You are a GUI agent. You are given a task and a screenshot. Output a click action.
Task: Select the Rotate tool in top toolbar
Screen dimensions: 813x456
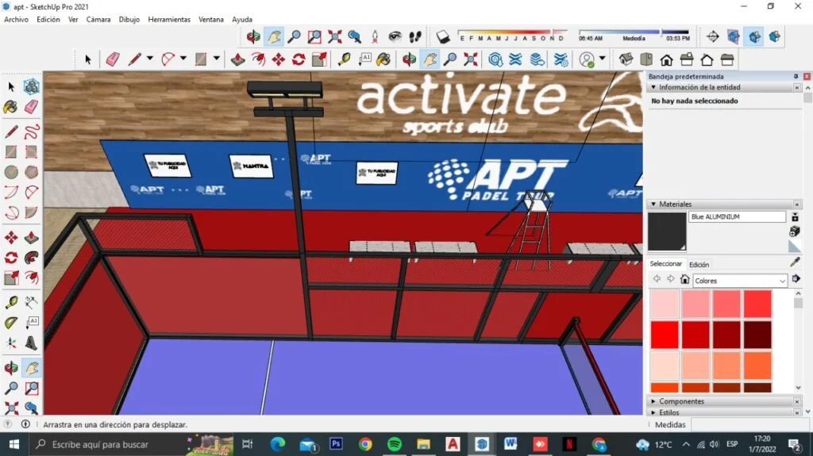pos(299,59)
